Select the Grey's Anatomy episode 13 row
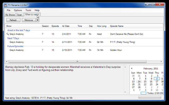The width and height of the screenshot is (169, 105). 84,34
